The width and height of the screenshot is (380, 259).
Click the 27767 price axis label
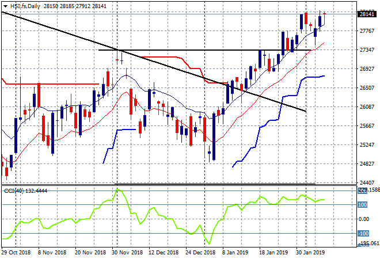(367, 31)
